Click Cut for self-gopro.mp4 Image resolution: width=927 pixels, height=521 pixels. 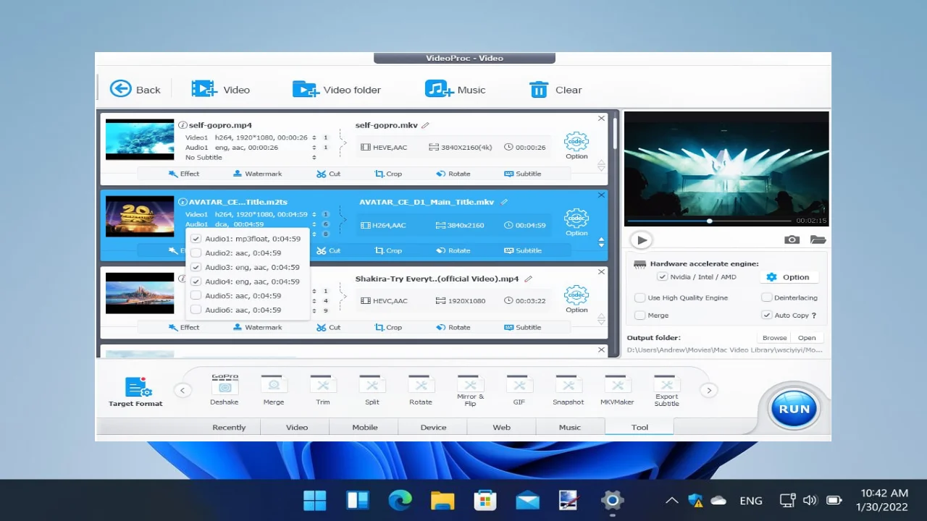point(328,174)
